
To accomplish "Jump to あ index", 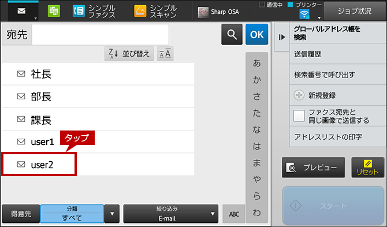I will pos(256,64).
